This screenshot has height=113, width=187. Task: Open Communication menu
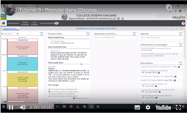tap(47, 23)
